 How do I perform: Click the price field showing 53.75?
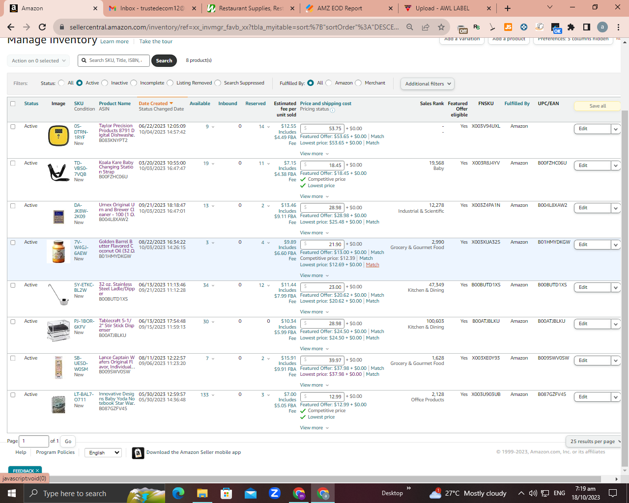click(x=322, y=129)
